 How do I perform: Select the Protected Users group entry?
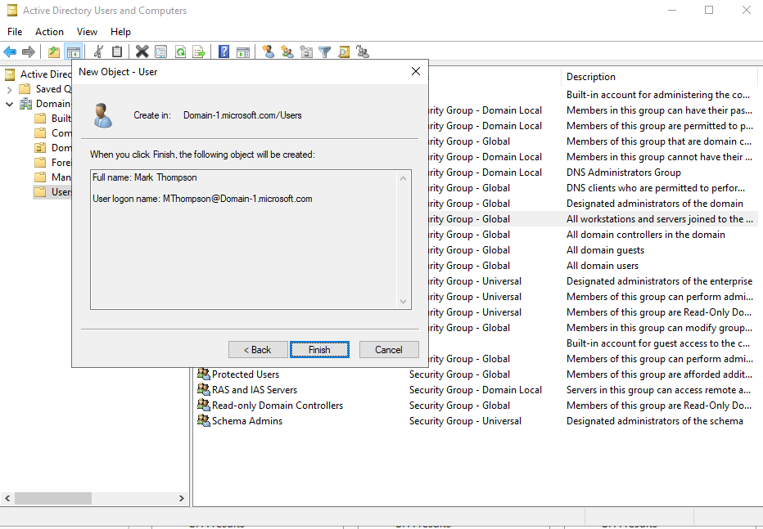tap(244, 374)
